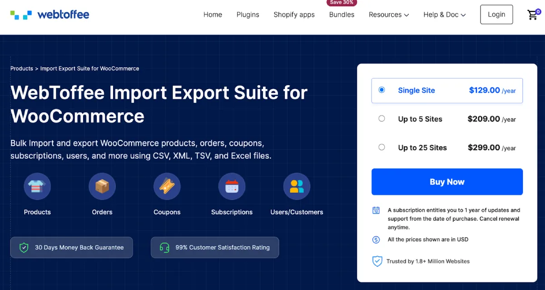Click the Orders label under icons

102,212
